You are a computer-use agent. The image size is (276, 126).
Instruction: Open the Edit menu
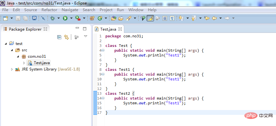(16, 10)
